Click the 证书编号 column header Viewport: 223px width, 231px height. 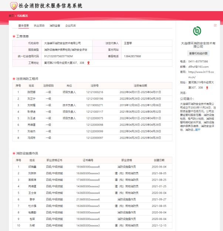click(88, 160)
